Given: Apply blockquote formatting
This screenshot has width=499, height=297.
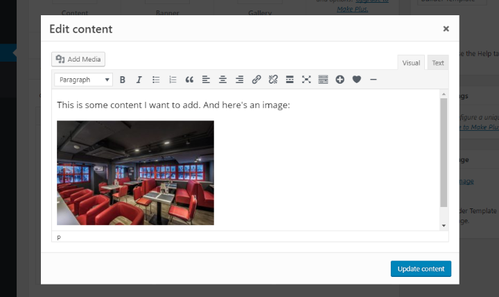Looking at the screenshot, I should click(189, 80).
